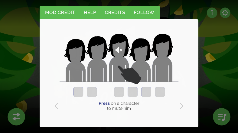Go to next help slide arrow

[x=181, y=106]
